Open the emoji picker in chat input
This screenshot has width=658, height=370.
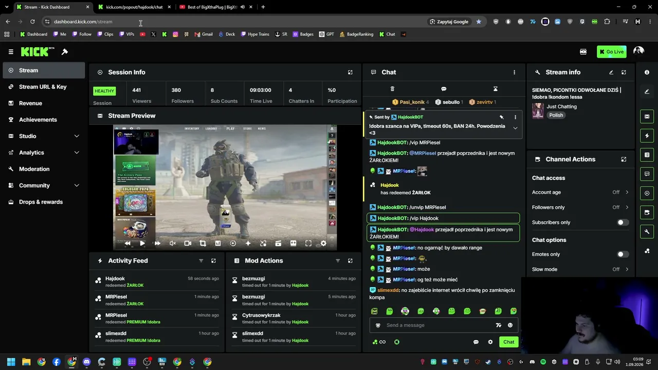click(x=510, y=325)
